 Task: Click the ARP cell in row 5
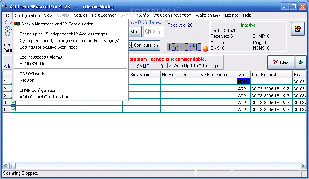pyautogui.click(x=244, y=110)
